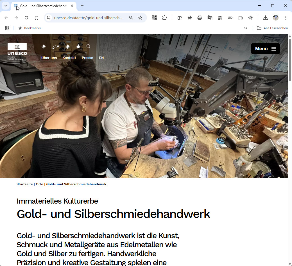The image size is (292, 266).
Task: Follow the Startseite breadcrumb link
Action: (24, 184)
